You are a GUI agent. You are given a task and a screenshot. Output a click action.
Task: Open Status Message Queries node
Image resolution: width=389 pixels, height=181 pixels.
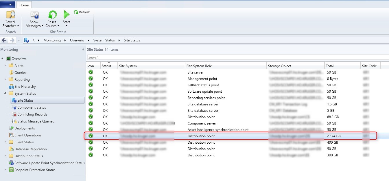[36, 121]
